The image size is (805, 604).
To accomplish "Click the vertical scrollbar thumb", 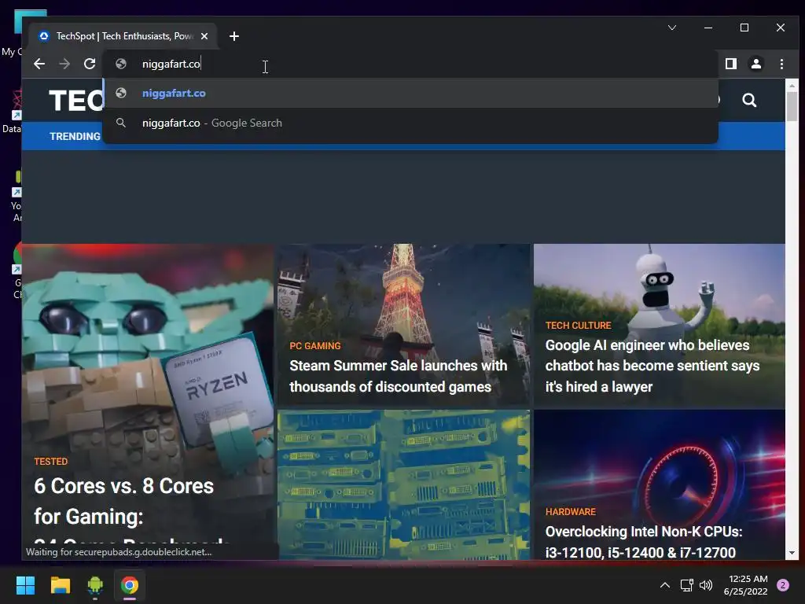I will click(792, 107).
